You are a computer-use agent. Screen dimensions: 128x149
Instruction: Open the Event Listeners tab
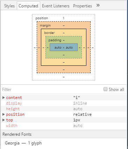point(56,6)
